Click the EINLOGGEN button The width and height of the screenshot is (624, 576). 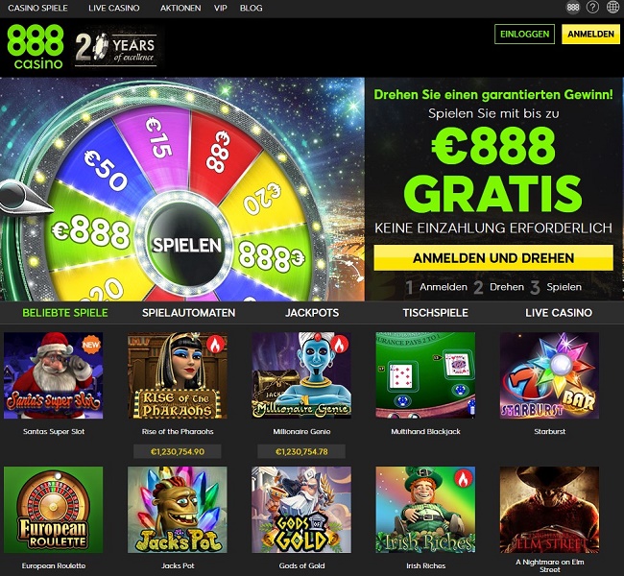[524, 35]
